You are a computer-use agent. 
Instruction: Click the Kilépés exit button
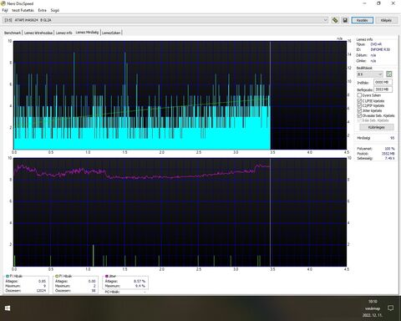(x=386, y=20)
